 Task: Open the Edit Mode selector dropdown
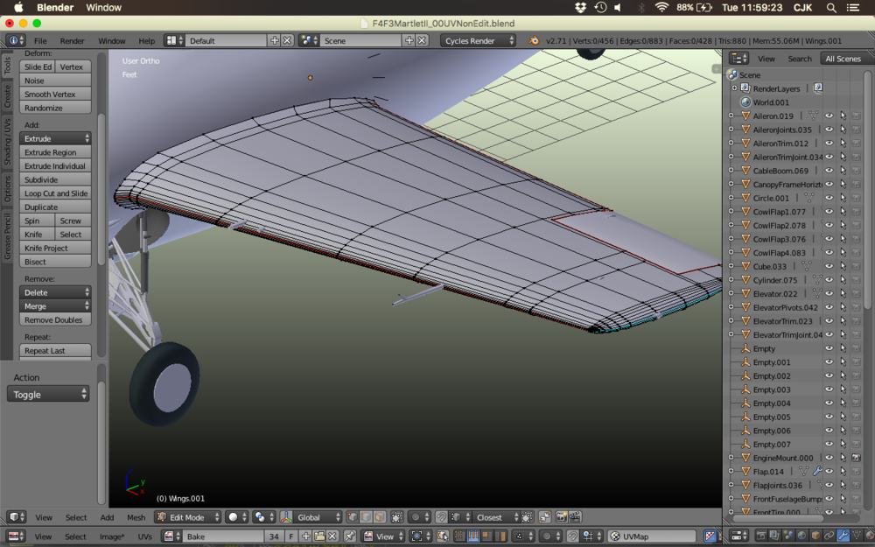[187, 517]
